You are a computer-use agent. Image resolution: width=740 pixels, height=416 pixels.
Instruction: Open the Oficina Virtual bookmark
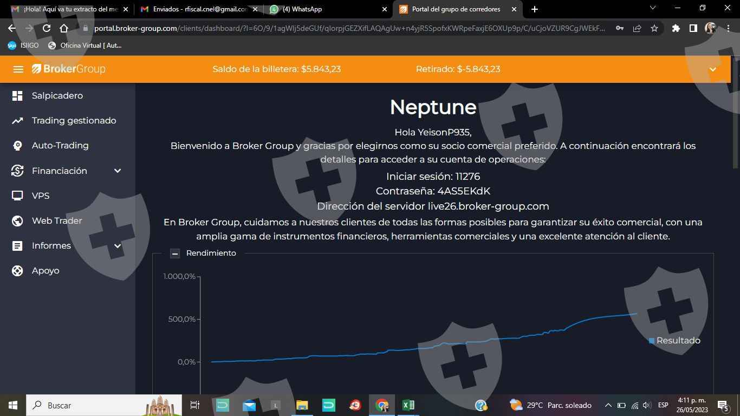(85, 45)
